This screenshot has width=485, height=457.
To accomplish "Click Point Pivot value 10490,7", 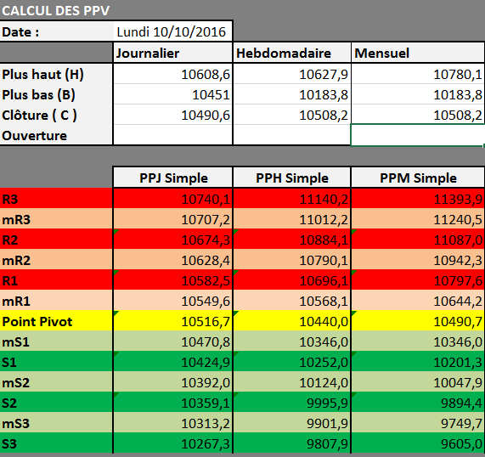I will click(418, 321).
